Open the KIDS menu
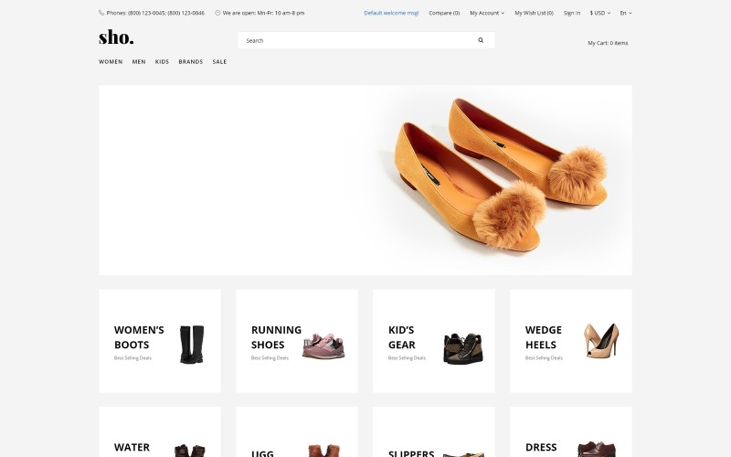The image size is (731, 457). [162, 61]
